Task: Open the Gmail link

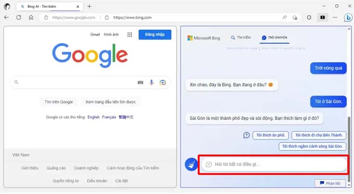Action: 95,34
